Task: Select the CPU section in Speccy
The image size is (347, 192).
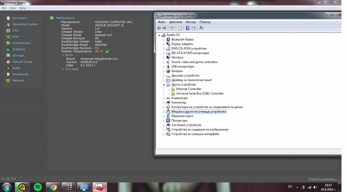Action: tap(16, 30)
